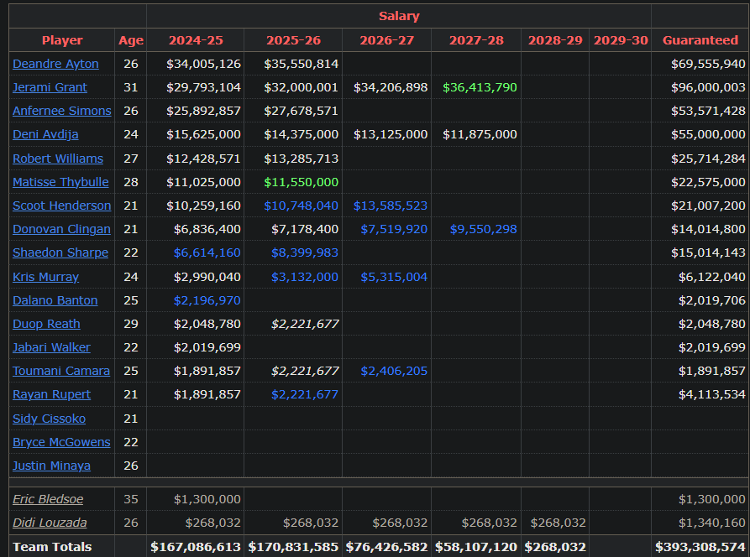Click Camara's blue $2,406,205 salary
The width and height of the screenshot is (750, 557).
pos(394,371)
